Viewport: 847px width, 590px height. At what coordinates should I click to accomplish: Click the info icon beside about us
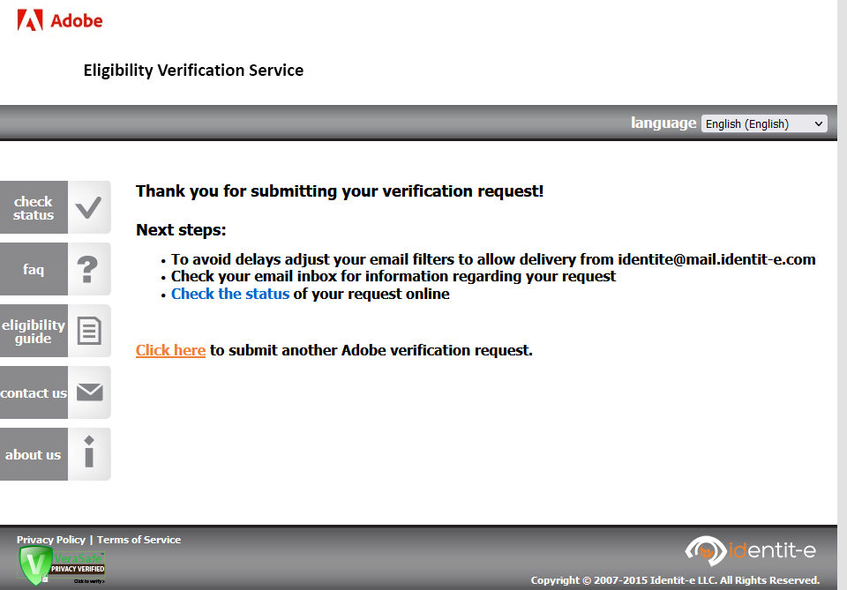pyautogui.click(x=89, y=452)
